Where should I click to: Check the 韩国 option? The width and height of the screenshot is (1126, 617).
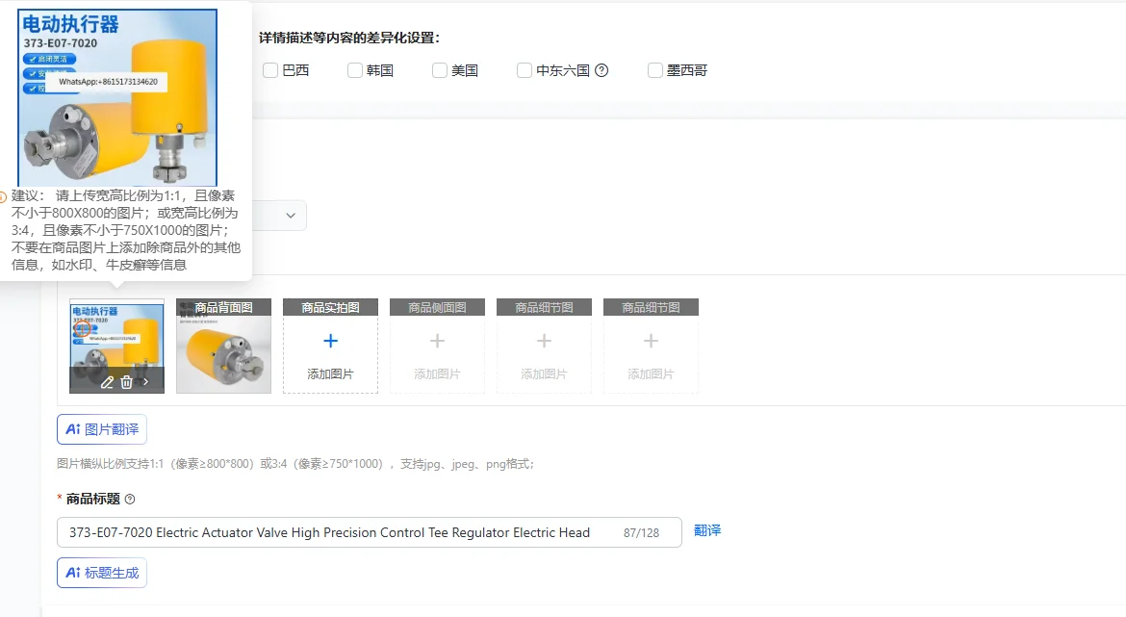pos(354,69)
